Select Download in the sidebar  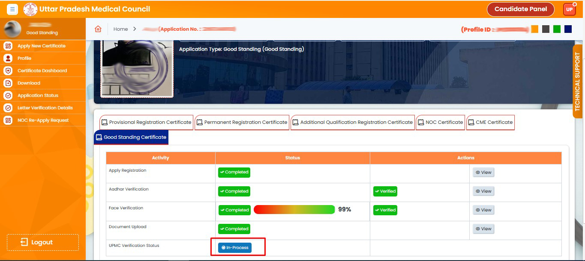pyautogui.click(x=29, y=83)
